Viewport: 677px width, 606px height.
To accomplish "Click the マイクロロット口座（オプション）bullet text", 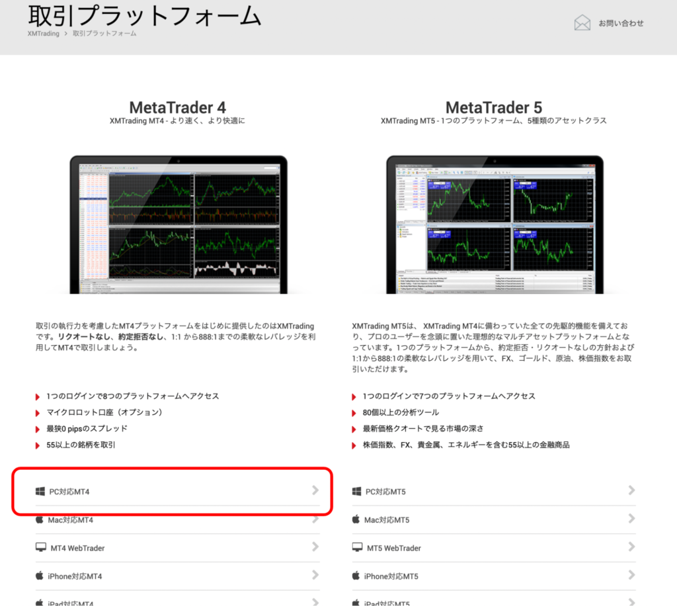I will point(106,412).
